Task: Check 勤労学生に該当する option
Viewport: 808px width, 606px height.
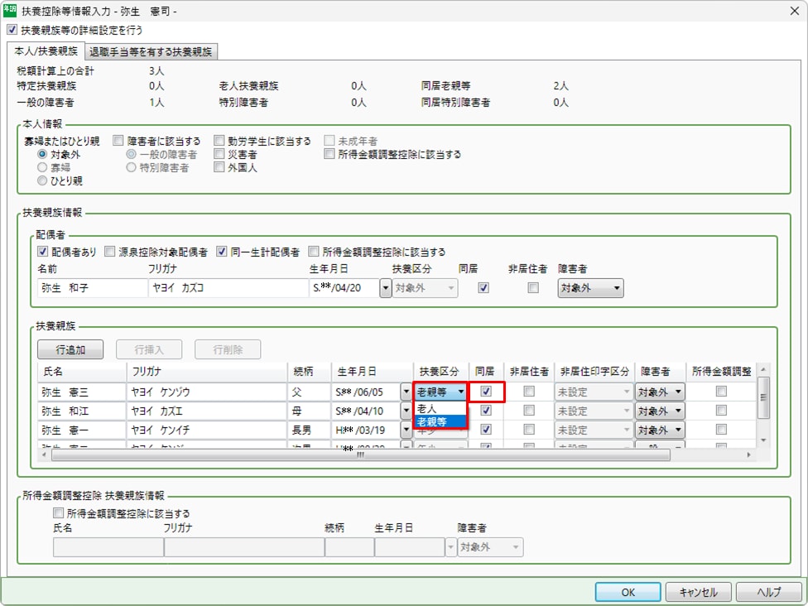Action: point(219,141)
